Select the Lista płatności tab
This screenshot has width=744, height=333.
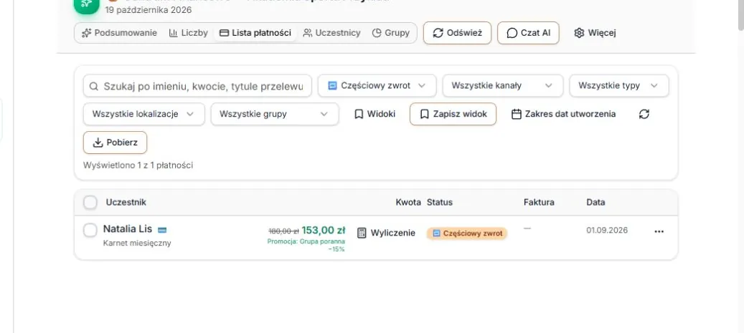[x=255, y=33]
